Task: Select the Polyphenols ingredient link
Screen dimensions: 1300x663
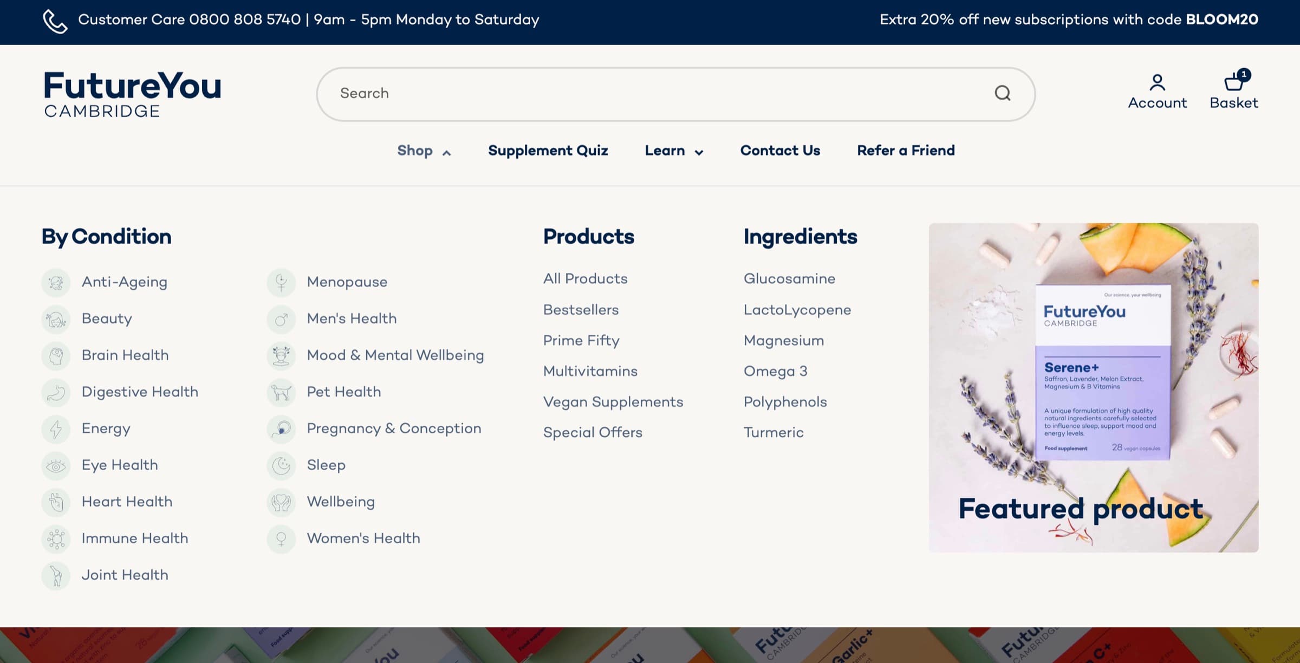Action: tap(785, 402)
